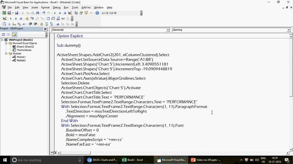Image resolution: width=293 pixels, height=164 pixels.
Task: Click Comment Block icon on Edit toolbar
Action: pyautogui.click(x=46, y=24)
